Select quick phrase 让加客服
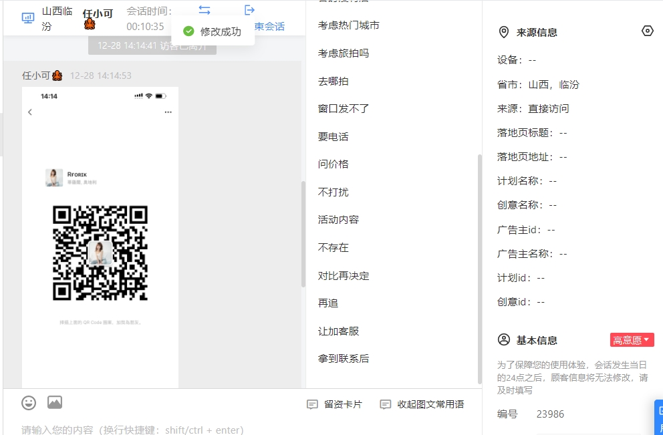 [338, 331]
